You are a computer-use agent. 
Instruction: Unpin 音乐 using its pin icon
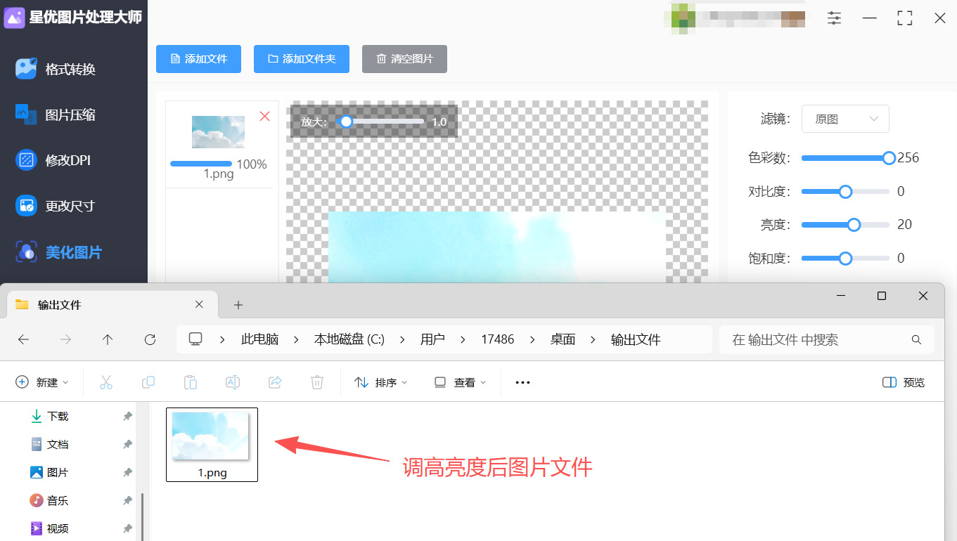[x=127, y=500]
